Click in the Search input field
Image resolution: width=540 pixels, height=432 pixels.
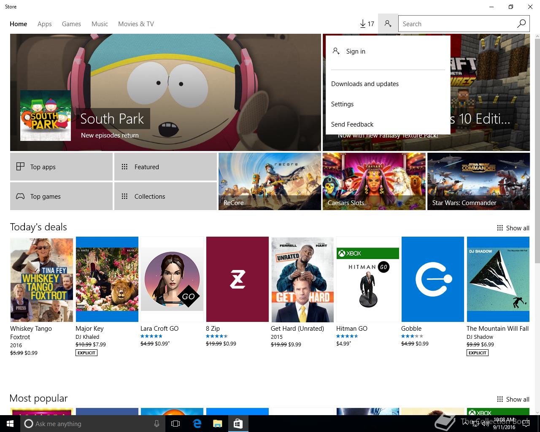(x=457, y=24)
